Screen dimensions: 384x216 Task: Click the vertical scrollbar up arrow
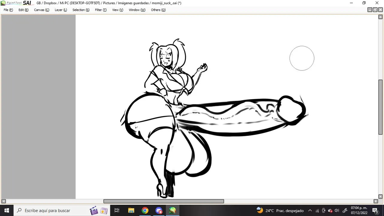[380, 17]
